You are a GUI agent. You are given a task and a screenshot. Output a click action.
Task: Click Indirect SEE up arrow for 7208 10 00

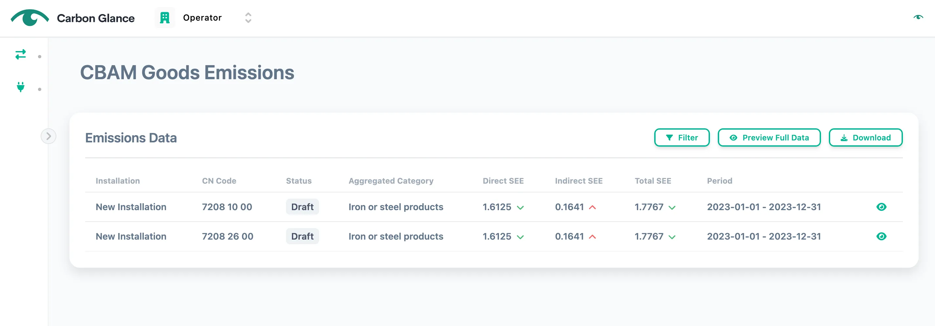[592, 208]
